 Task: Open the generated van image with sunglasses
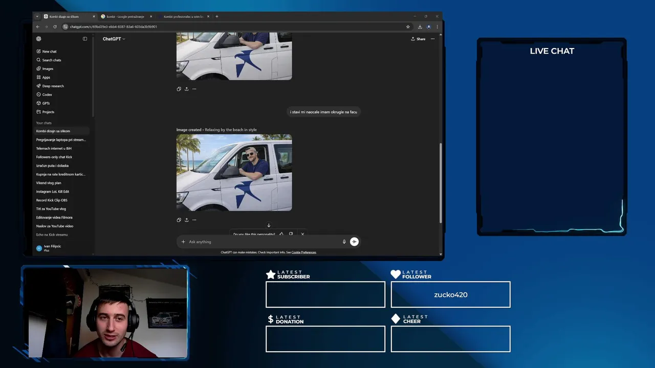[x=234, y=173]
